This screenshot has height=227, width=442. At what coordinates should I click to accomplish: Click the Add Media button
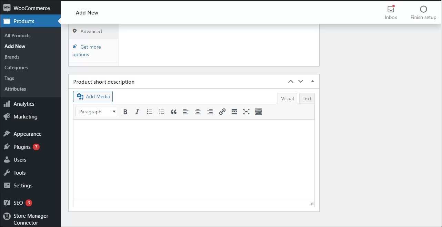click(93, 96)
